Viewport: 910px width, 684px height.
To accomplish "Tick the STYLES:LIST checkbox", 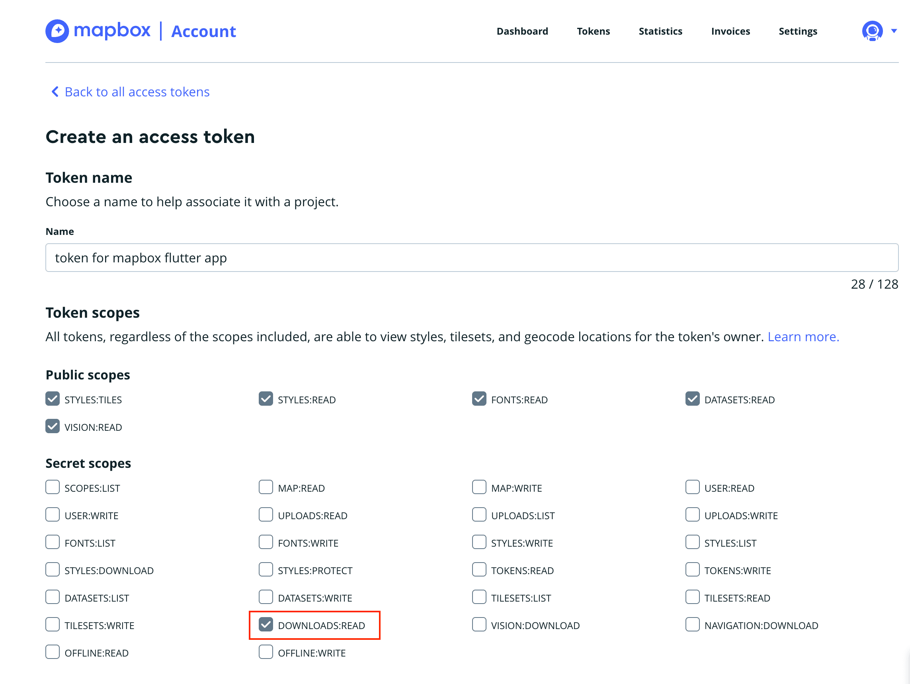I will click(x=692, y=542).
